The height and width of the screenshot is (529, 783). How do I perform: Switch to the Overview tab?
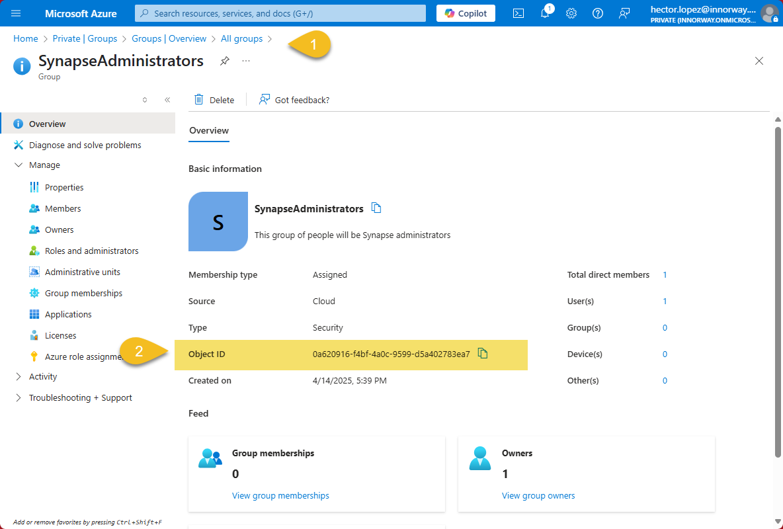point(208,130)
